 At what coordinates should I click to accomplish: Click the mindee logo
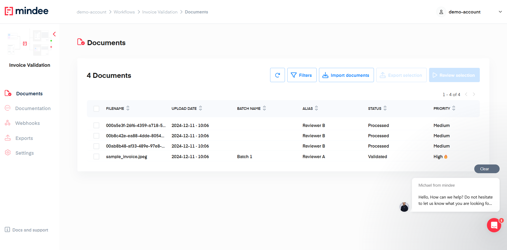tap(27, 11)
